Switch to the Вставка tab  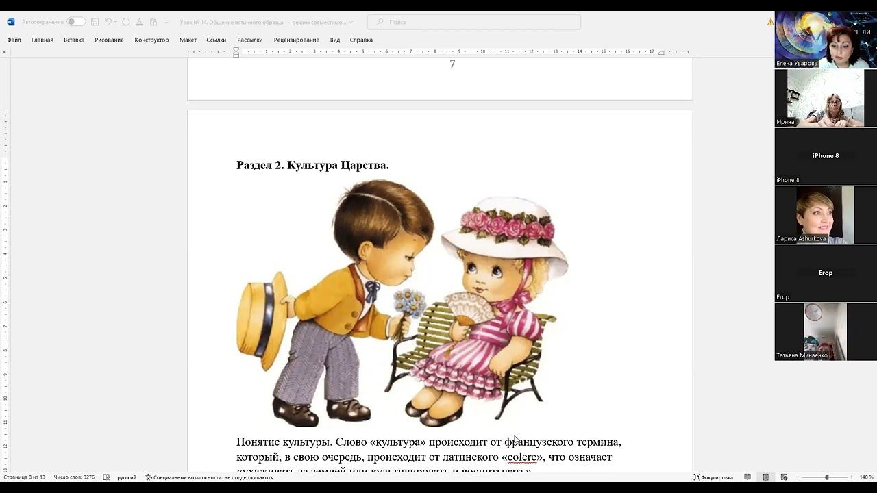pos(74,40)
